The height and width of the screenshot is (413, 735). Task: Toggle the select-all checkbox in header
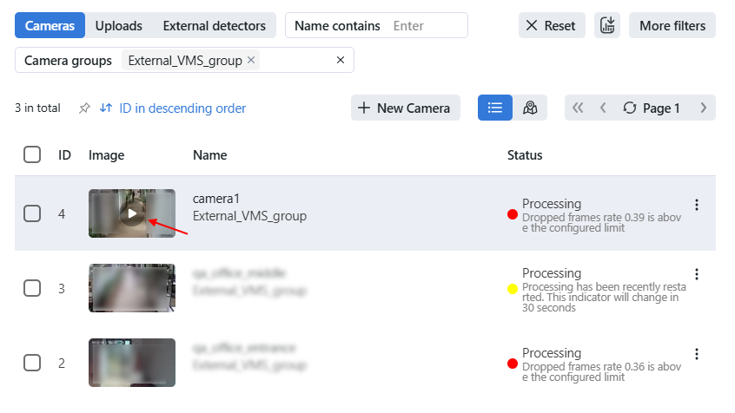pos(32,155)
